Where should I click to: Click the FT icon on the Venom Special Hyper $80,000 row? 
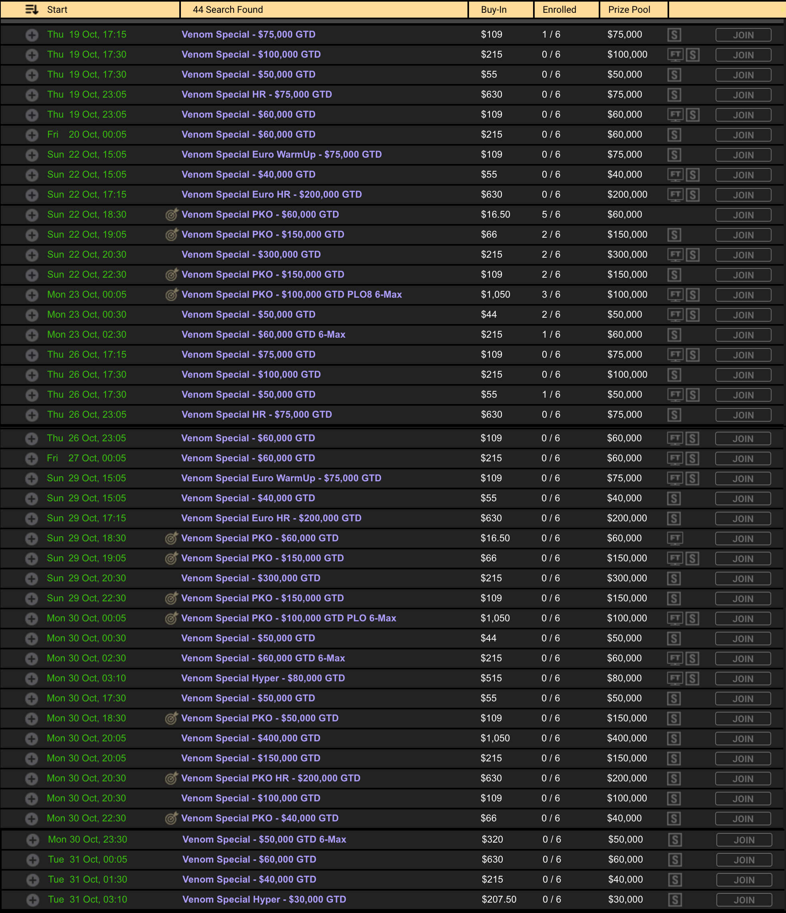(x=674, y=678)
